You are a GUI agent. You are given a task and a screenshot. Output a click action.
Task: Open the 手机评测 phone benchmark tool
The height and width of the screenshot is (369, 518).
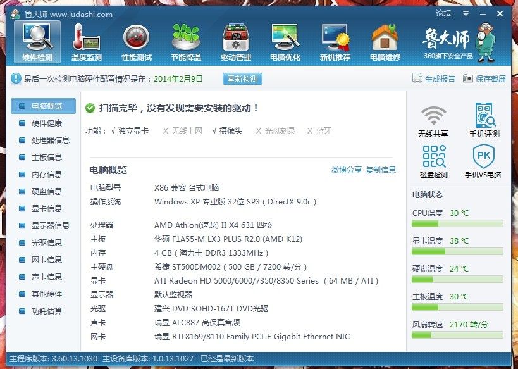coord(484,120)
